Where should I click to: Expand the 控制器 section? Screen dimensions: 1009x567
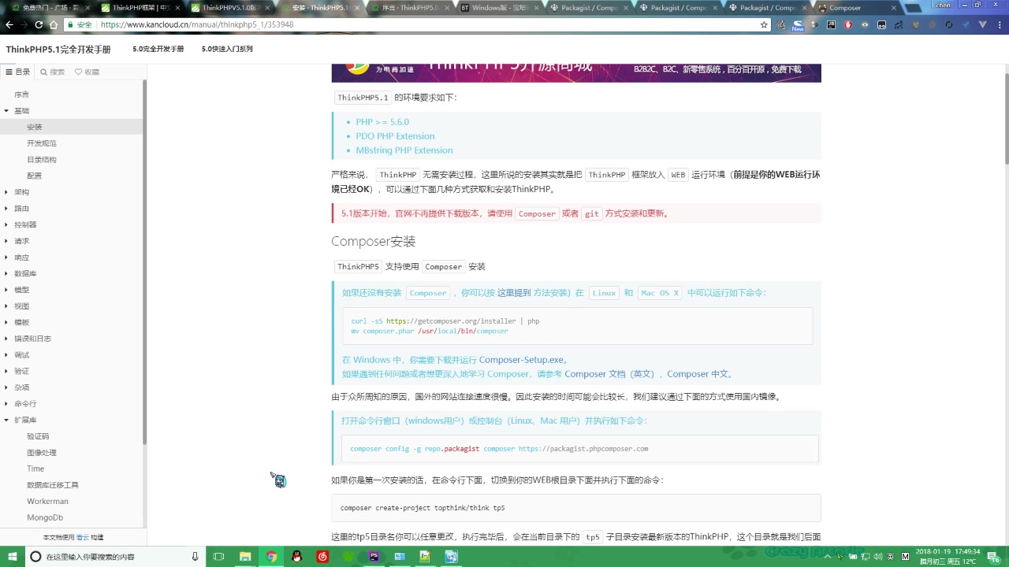click(x=6, y=224)
